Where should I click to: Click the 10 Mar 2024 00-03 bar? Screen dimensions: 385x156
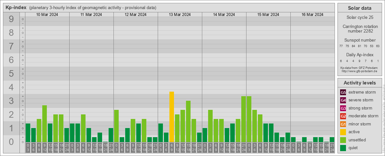click(28, 133)
